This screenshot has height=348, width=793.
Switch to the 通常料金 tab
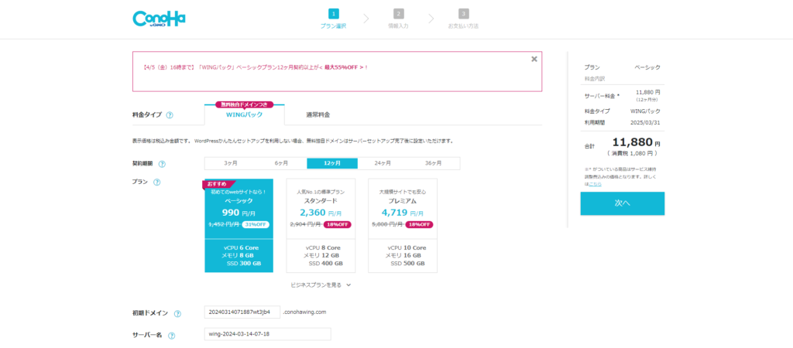point(318,114)
